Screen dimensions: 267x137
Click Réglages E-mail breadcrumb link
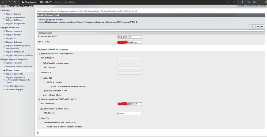[108, 11]
